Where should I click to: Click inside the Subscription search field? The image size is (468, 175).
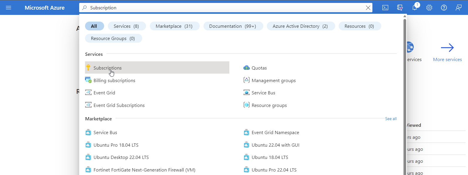coord(223,8)
